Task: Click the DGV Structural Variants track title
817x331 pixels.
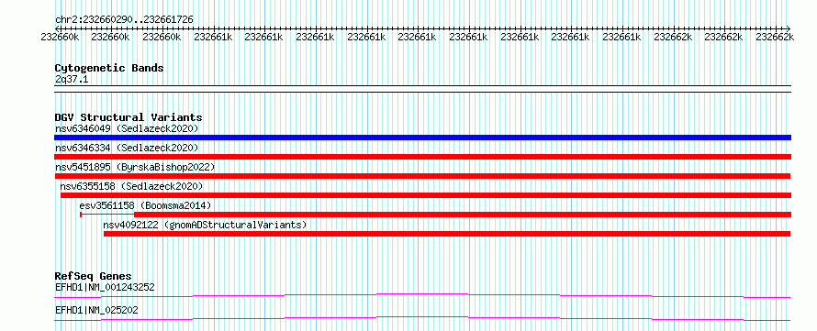Action: (x=129, y=117)
